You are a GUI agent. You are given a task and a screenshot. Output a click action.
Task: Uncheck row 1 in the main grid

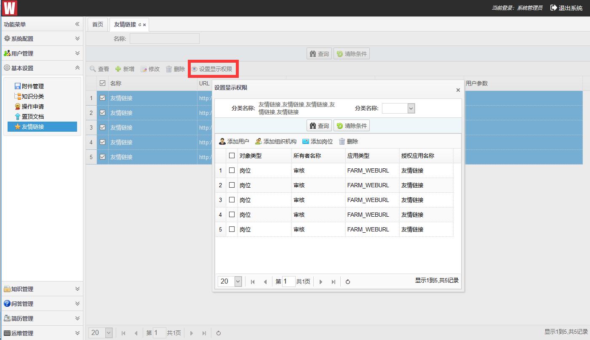[102, 98]
